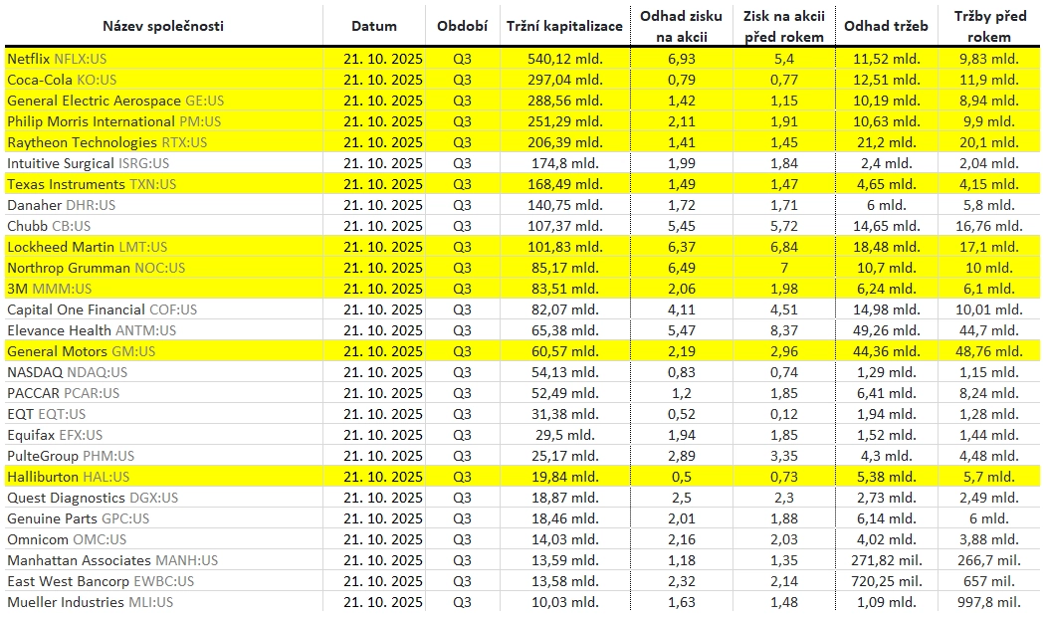Click the 'Tržní kapitalizace' column header

coord(564,26)
